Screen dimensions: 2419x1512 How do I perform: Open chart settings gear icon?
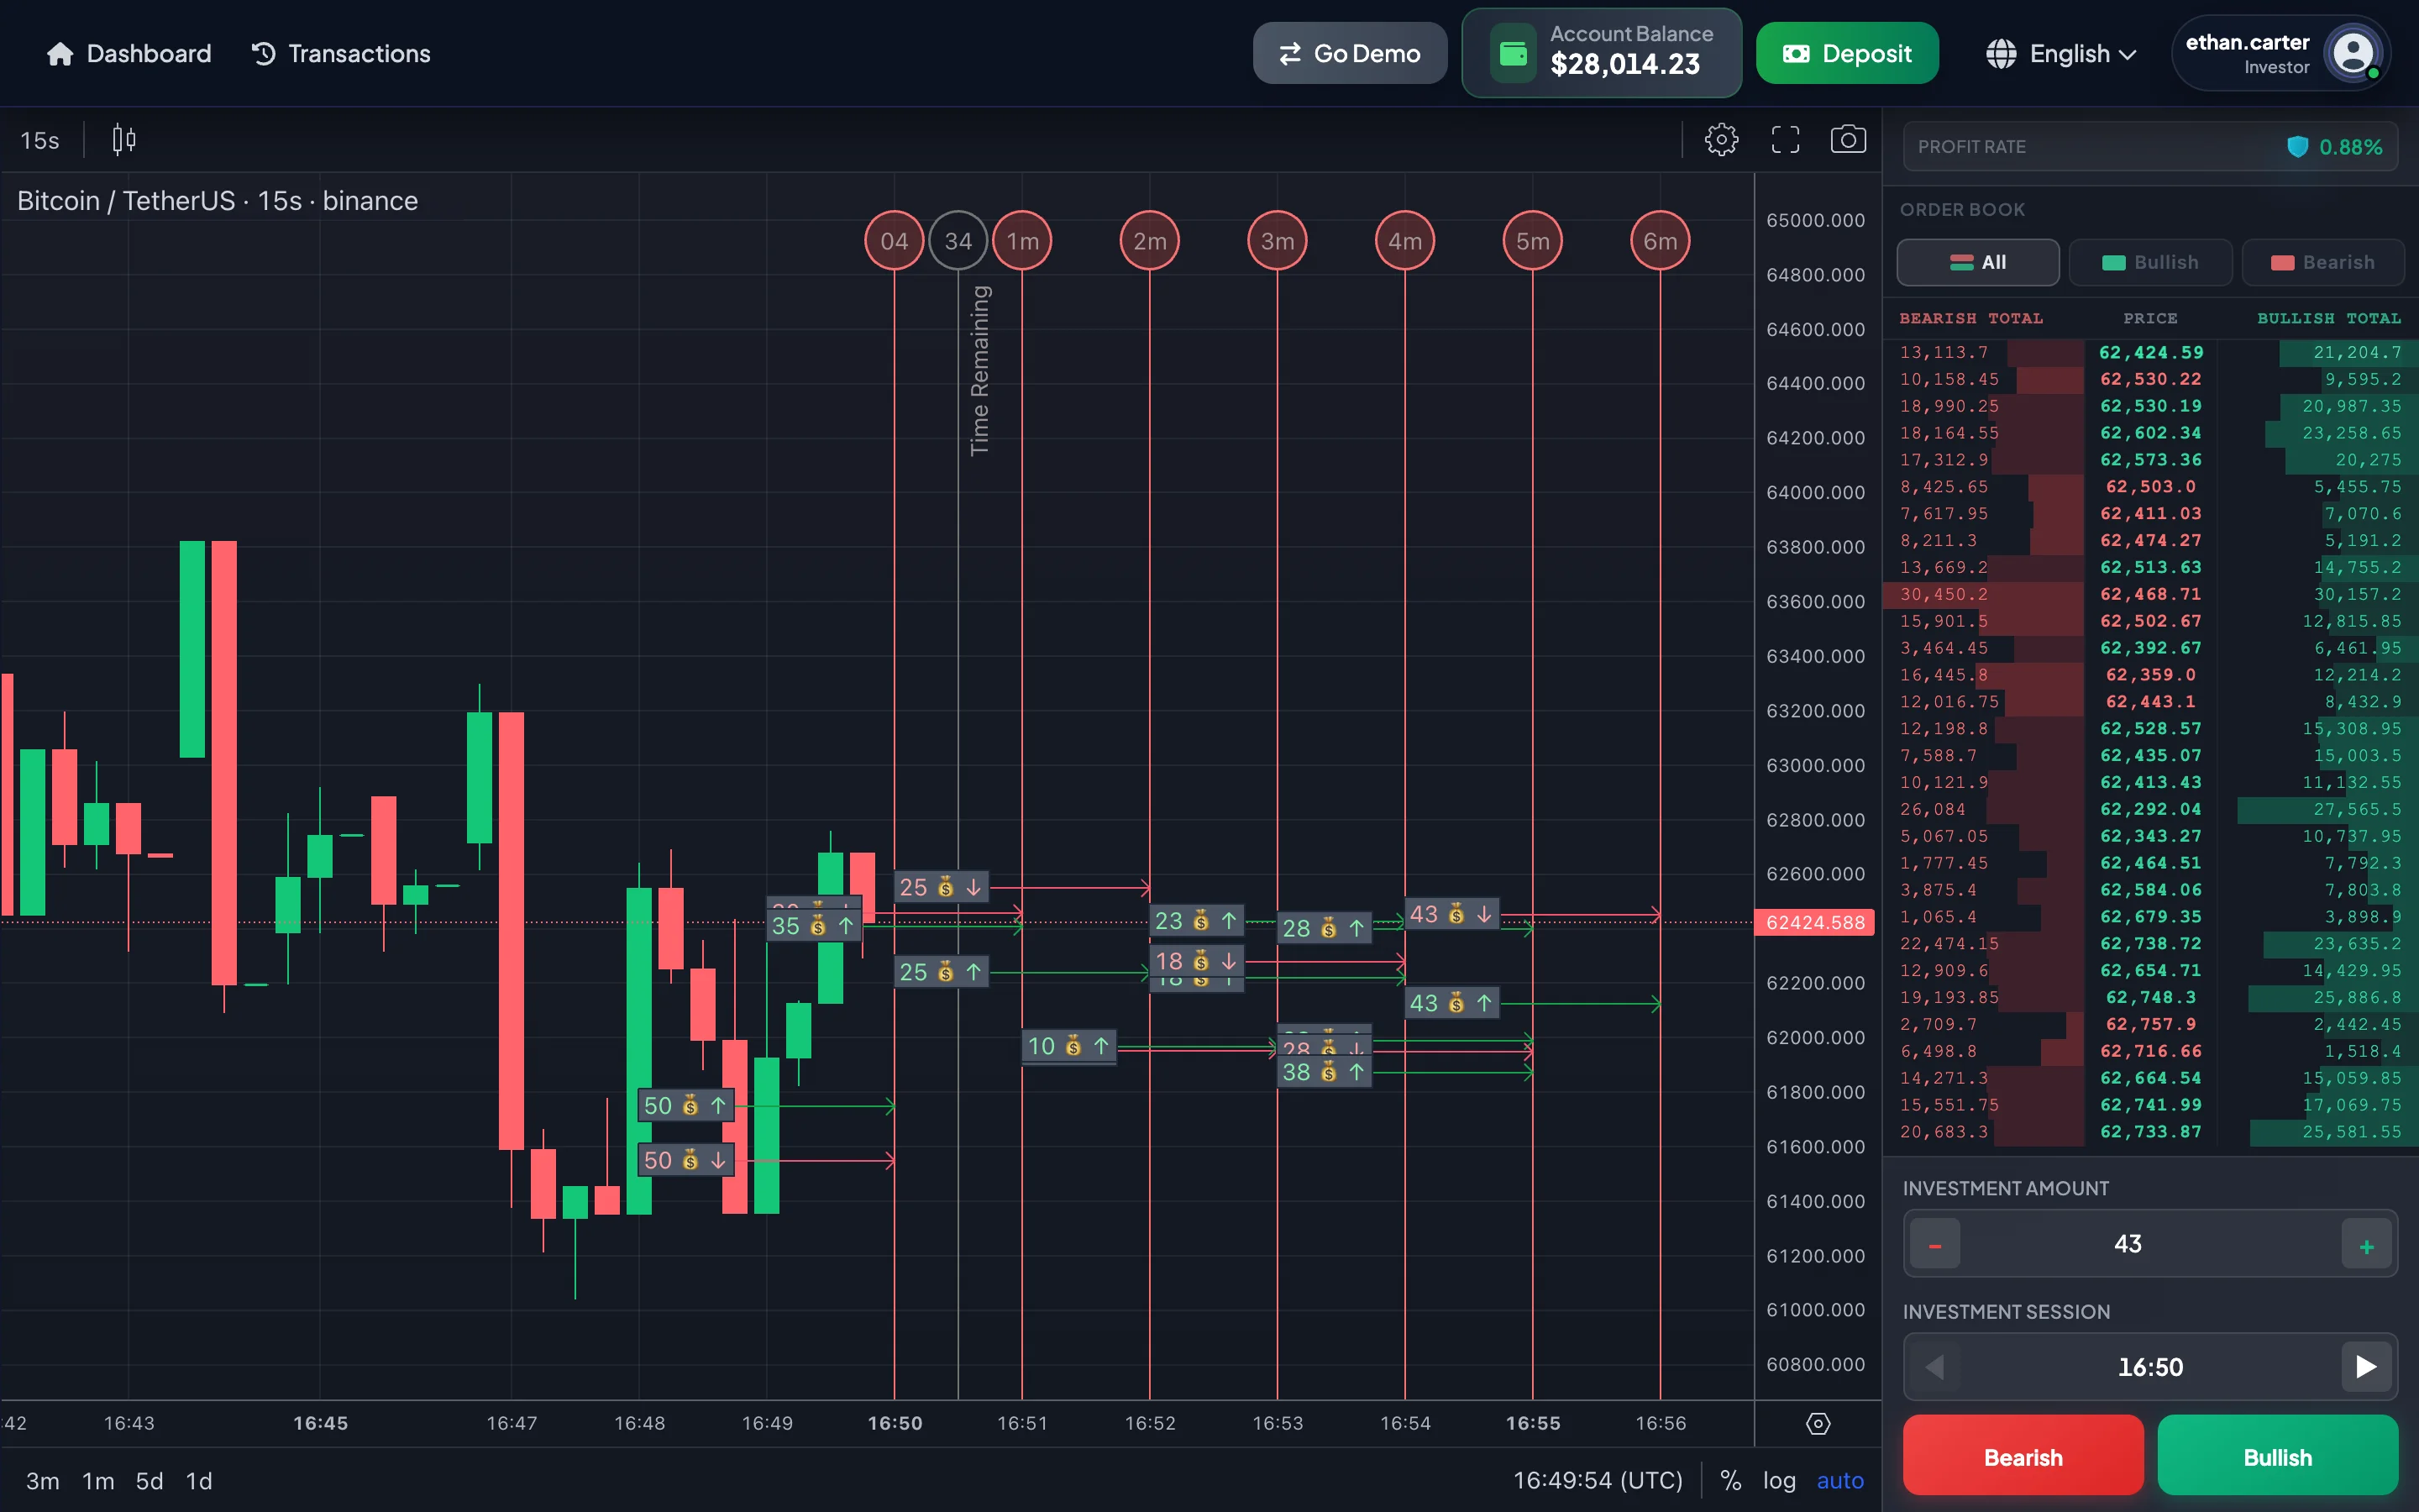click(1721, 140)
